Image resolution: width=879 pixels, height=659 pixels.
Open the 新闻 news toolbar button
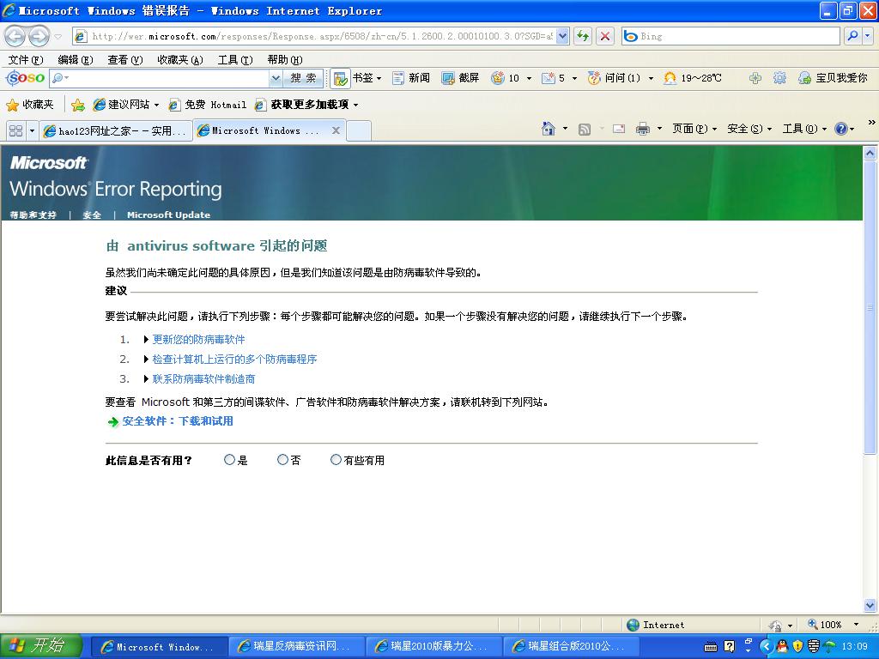point(411,78)
